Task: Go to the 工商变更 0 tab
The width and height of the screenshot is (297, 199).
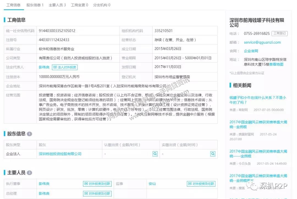Action: [79, 5]
